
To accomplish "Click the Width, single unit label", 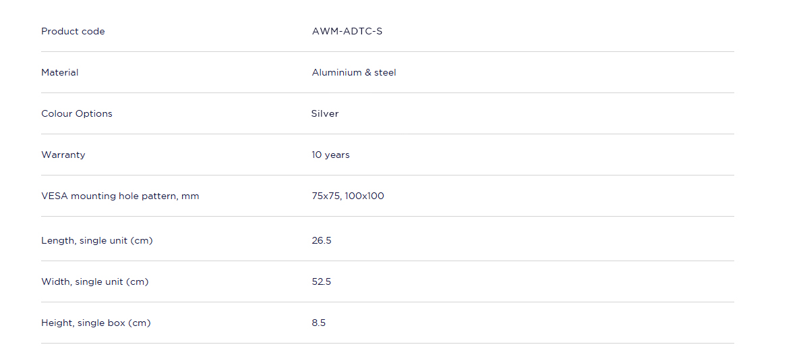I will click(95, 281).
